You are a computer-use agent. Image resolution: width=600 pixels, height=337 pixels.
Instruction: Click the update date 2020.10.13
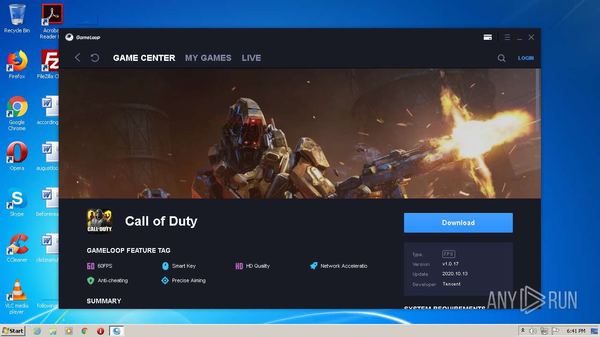pos(455,274)
